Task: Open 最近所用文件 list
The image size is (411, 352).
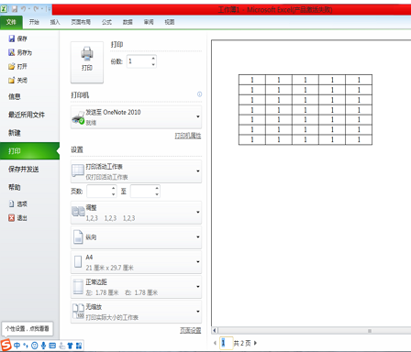Action: (27, 115)
